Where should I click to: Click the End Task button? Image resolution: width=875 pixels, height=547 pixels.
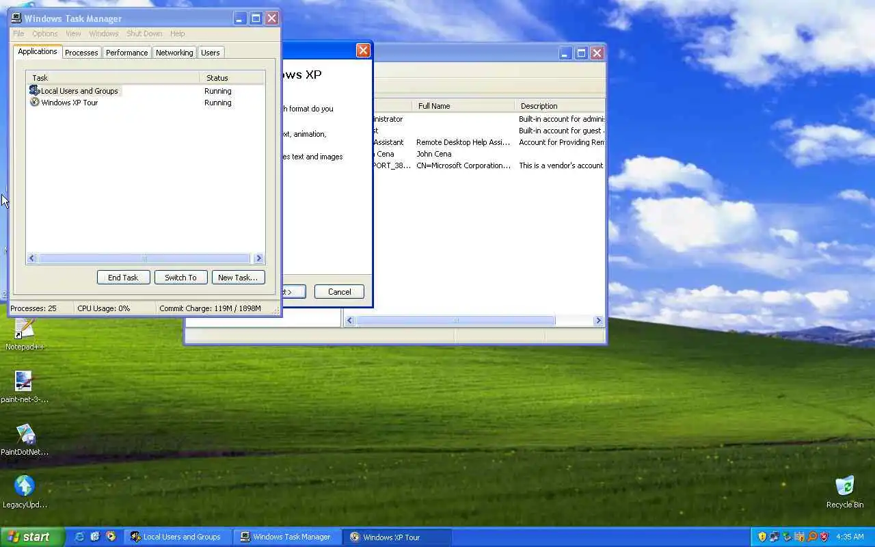point(123,277)
